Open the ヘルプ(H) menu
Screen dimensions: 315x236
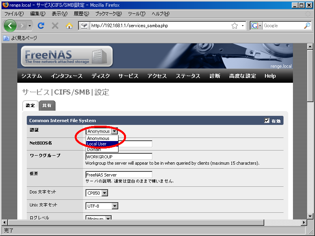(160, 14)
